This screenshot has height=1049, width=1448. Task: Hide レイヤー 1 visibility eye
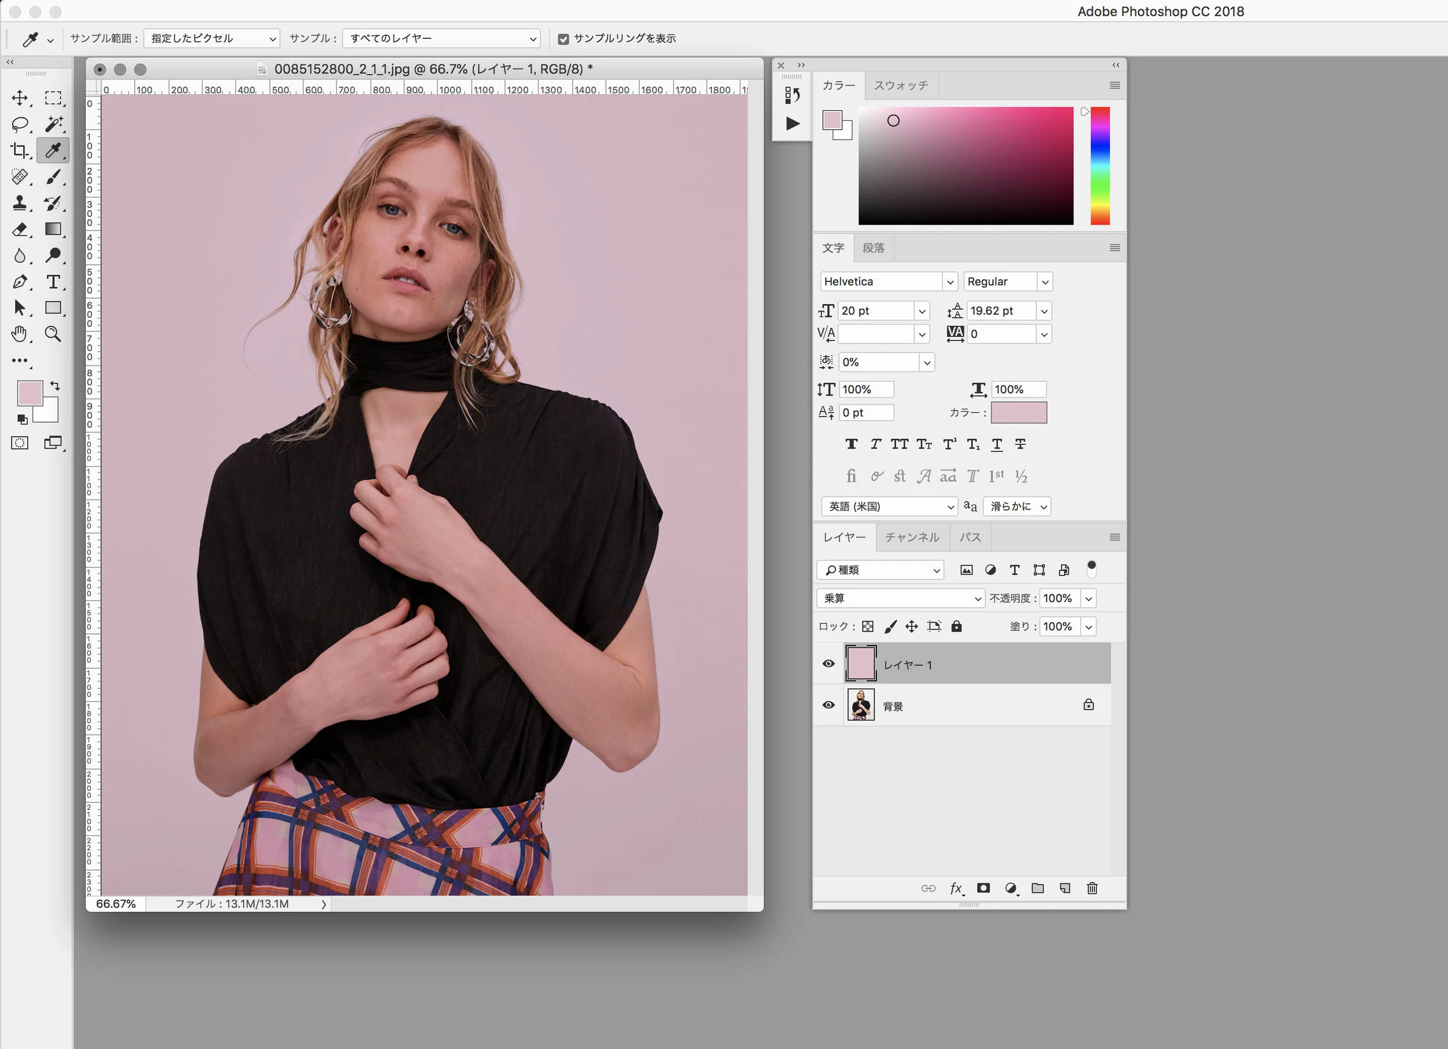(828, 663)
